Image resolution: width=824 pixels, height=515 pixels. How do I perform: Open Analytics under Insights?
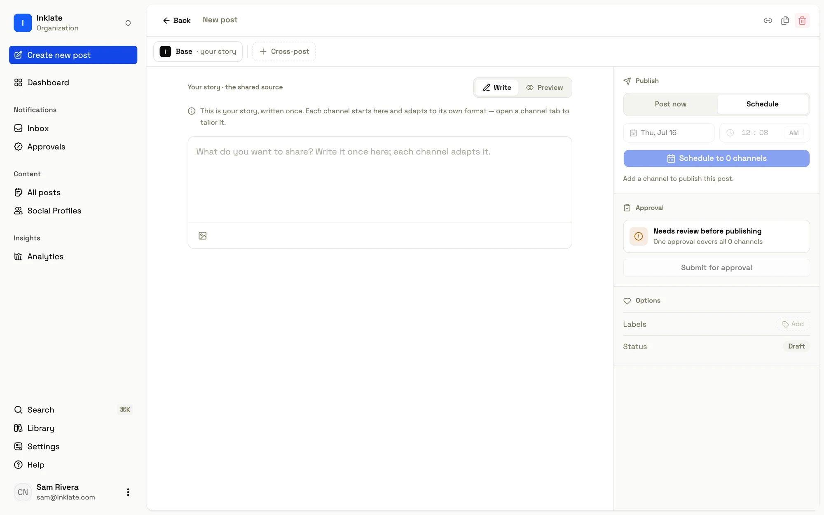click(x=73, y=256)
